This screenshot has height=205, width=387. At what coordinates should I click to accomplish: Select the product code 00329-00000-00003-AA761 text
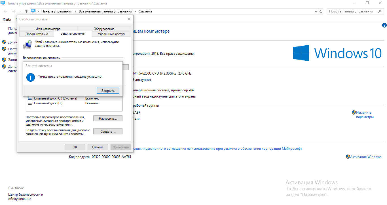[111, 157]
